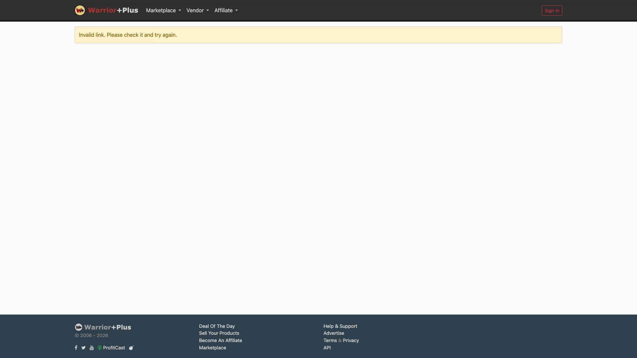Open the Facebook icon in the footer

point(76,348)
